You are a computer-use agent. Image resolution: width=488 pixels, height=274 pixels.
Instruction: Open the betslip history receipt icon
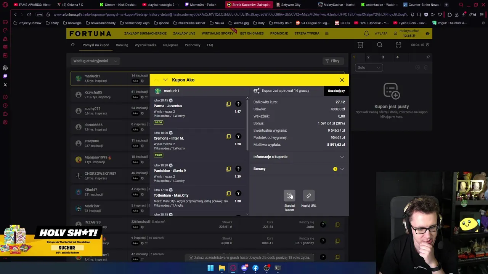360,45
